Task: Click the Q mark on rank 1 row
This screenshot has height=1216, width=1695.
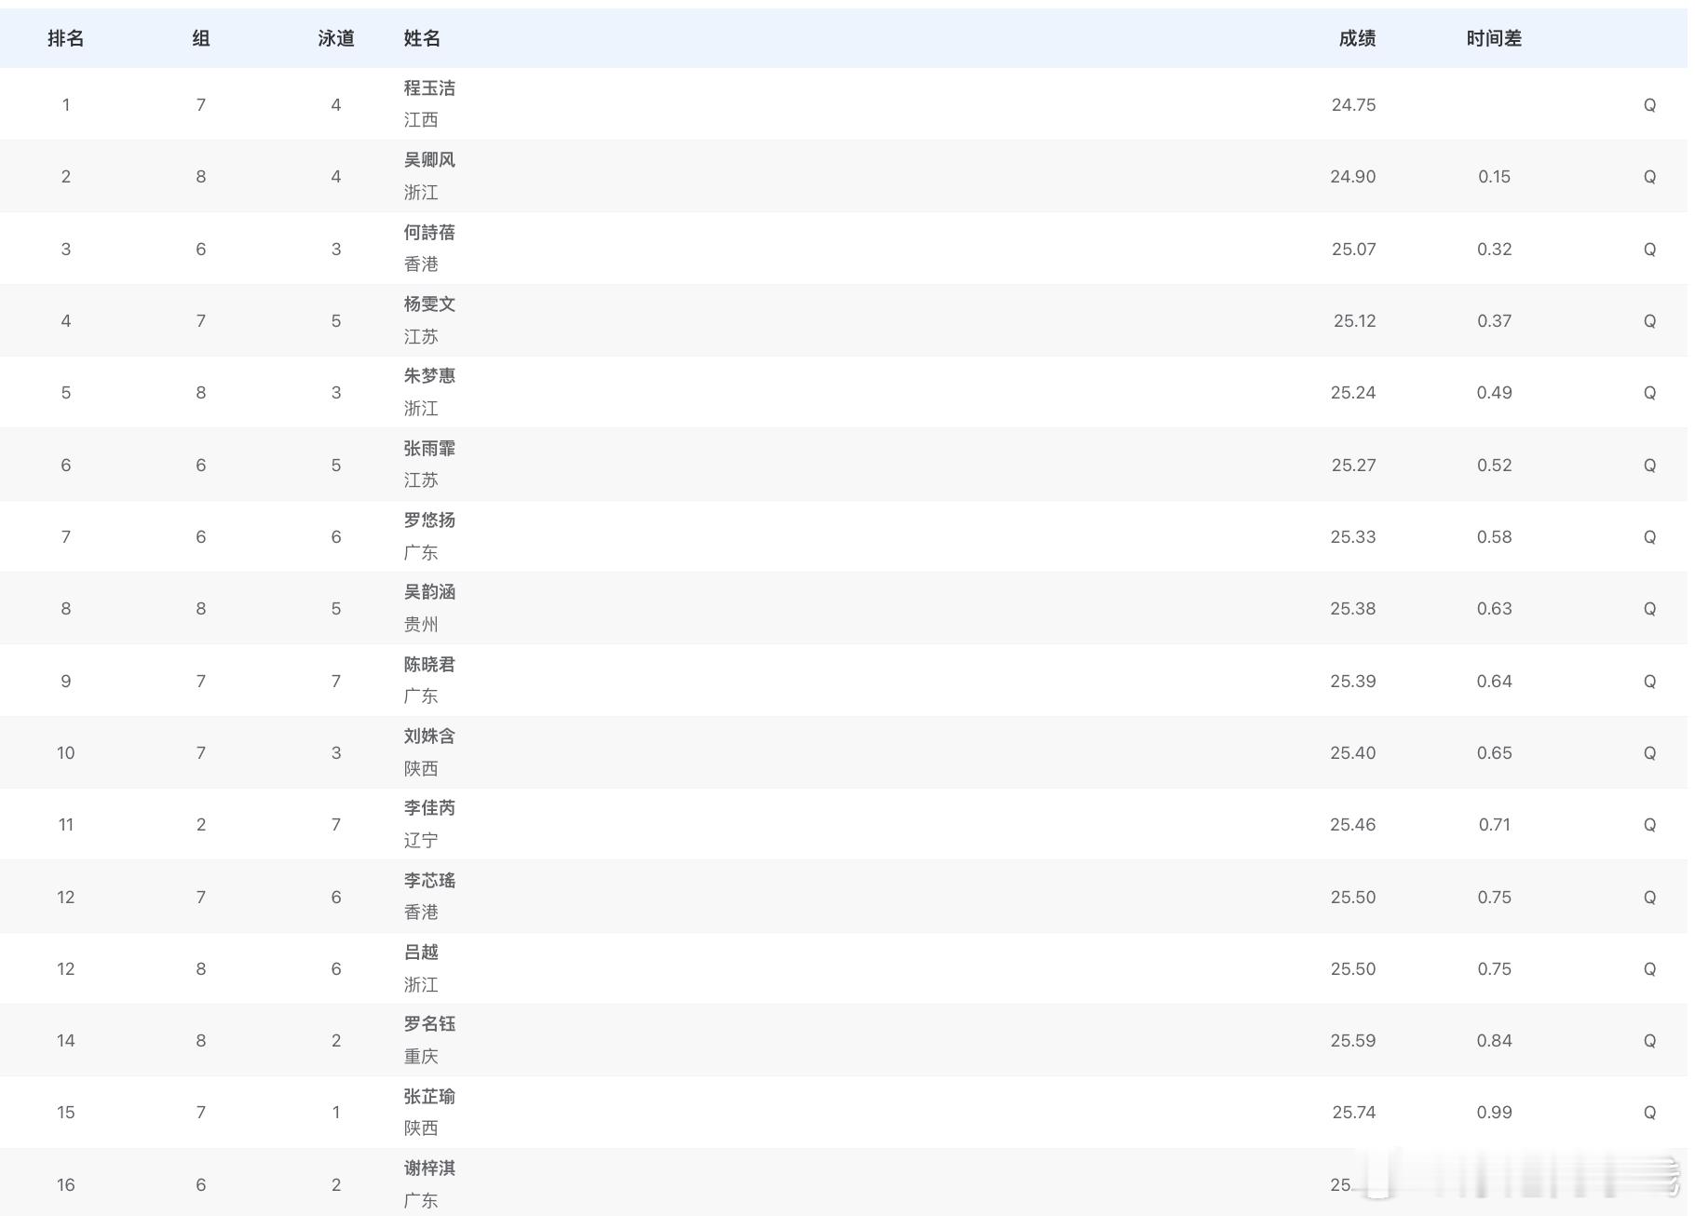Action: 1650,104
